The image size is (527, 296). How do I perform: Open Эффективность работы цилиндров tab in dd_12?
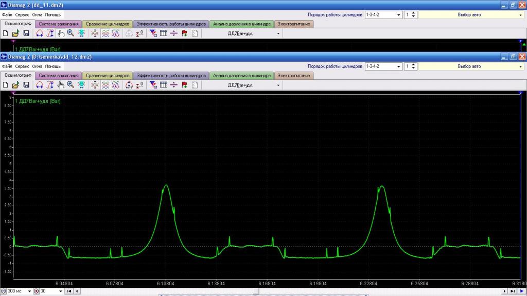171,76
